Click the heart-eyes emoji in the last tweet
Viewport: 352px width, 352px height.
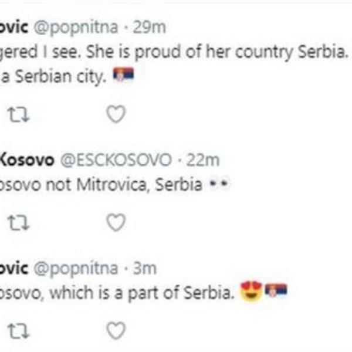251,291
